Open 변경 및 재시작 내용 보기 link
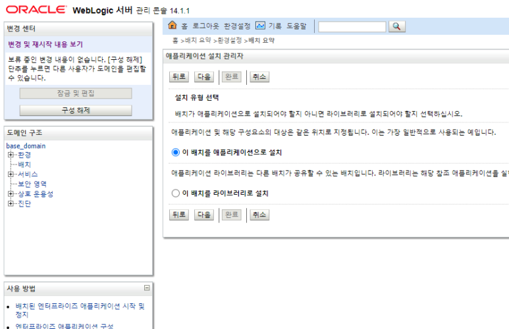 click(45, 45)
